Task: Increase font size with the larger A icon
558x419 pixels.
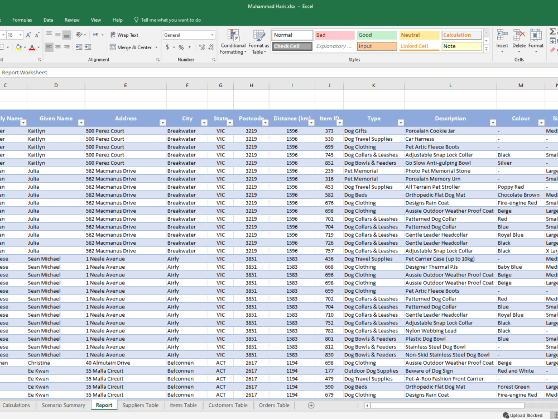Action: 28,35
